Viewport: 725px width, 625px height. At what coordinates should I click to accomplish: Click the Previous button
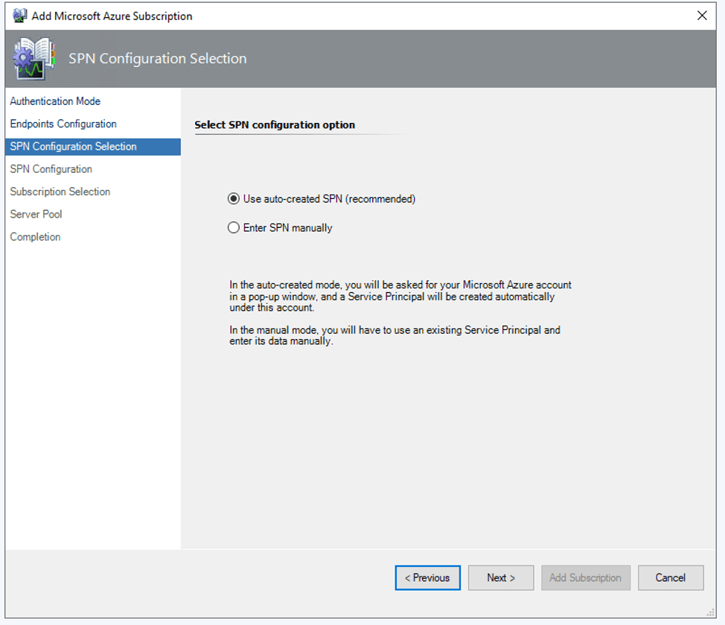pos(428,578)
